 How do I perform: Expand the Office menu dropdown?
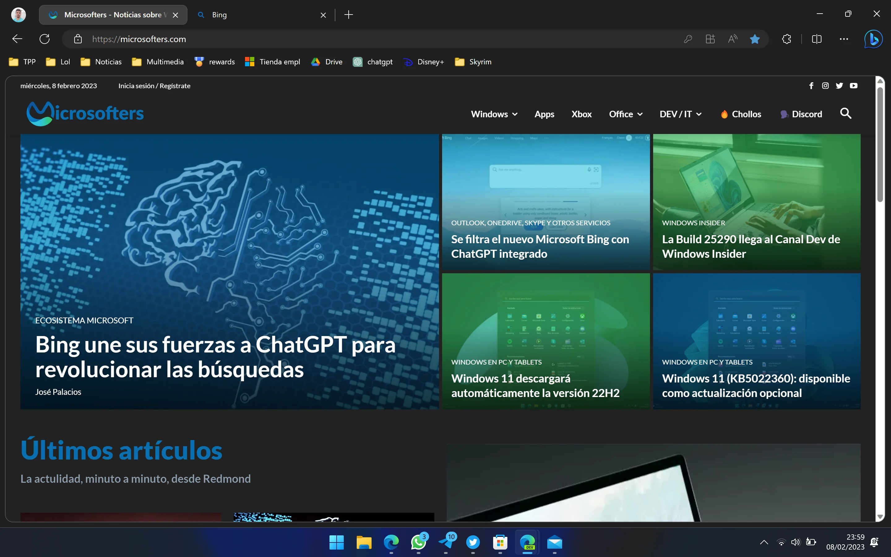626,114
